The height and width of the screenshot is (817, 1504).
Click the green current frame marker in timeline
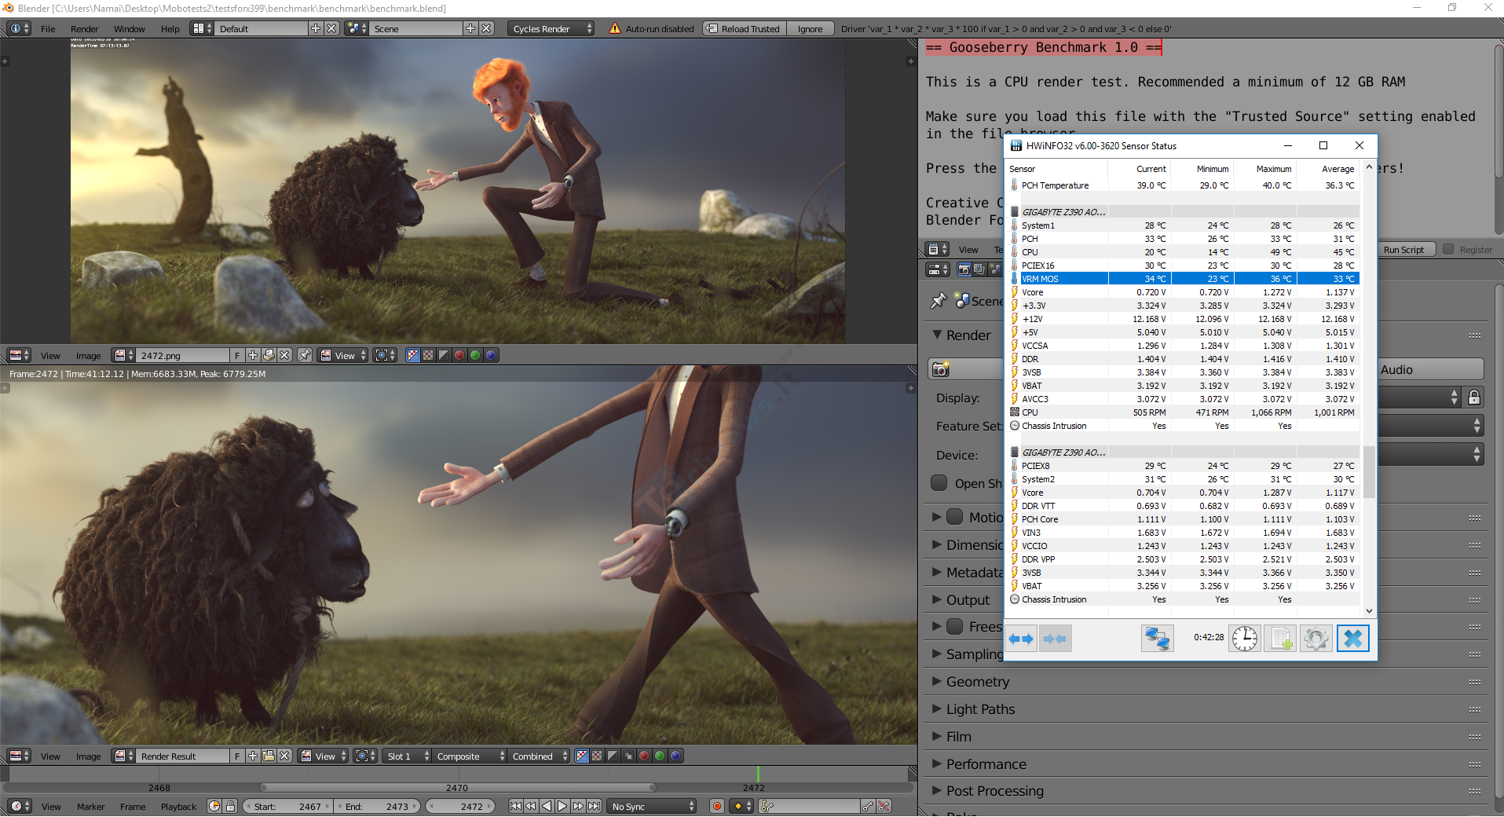click(758, 774)
